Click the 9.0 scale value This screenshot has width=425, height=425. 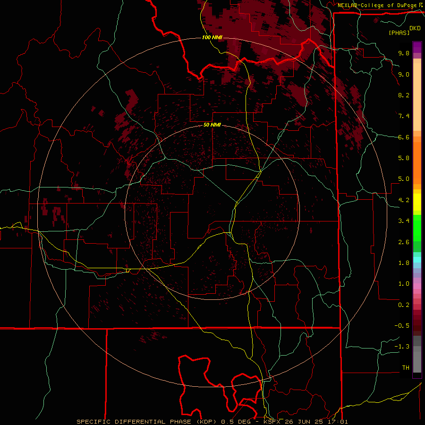404,74
